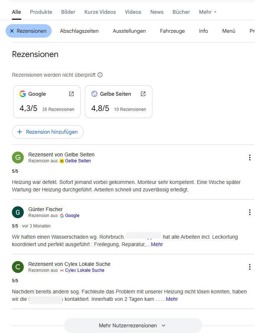The width and height of the screenshot is (255, 334).
Task: Select the Abschlagszeiten filter chip
Action: click(79, 31)
